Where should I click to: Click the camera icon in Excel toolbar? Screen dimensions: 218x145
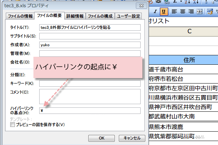tap(158, 1)
